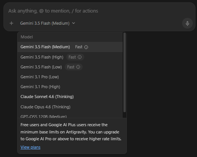This screenshot has height=157, width=197.
Task: Collapse the Gemini 3.5 Flash (Medium) model selector
Action: (x=48, y=23)
